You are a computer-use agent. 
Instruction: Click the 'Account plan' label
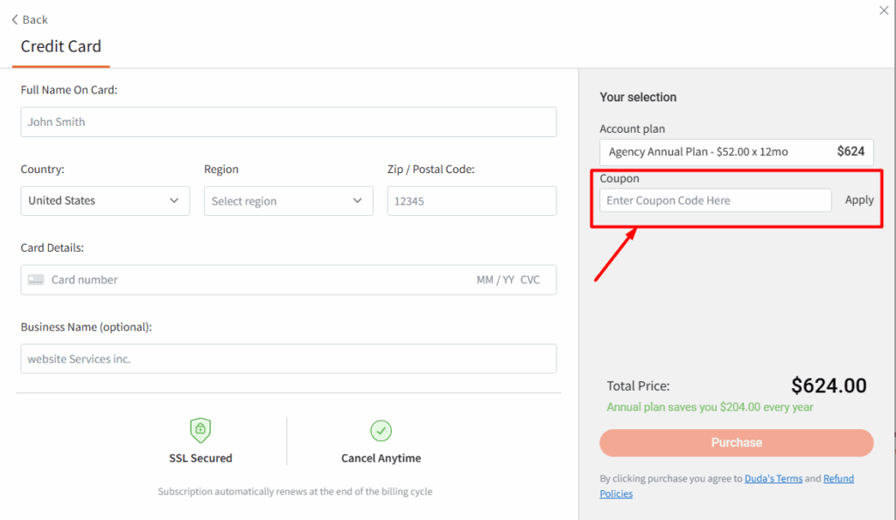[632, 129]
